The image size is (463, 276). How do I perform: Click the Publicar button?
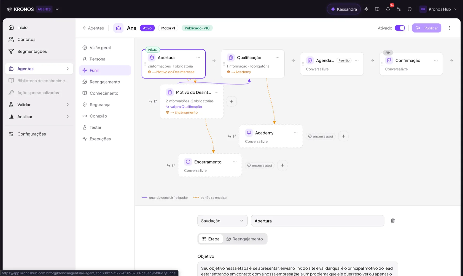[x=427, y=28]
